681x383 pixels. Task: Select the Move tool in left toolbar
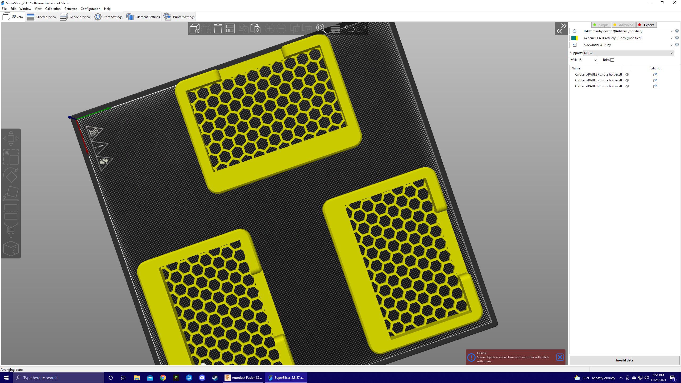coord(11,138)
